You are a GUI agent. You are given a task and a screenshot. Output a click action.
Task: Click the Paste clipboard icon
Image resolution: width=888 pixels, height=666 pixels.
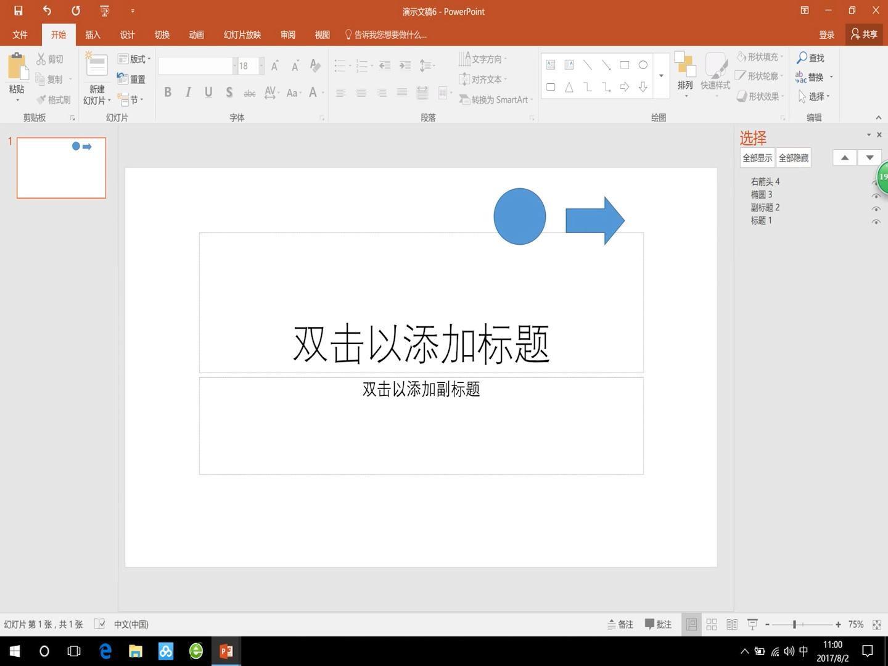pyautogui.click(x=17, y=68)
